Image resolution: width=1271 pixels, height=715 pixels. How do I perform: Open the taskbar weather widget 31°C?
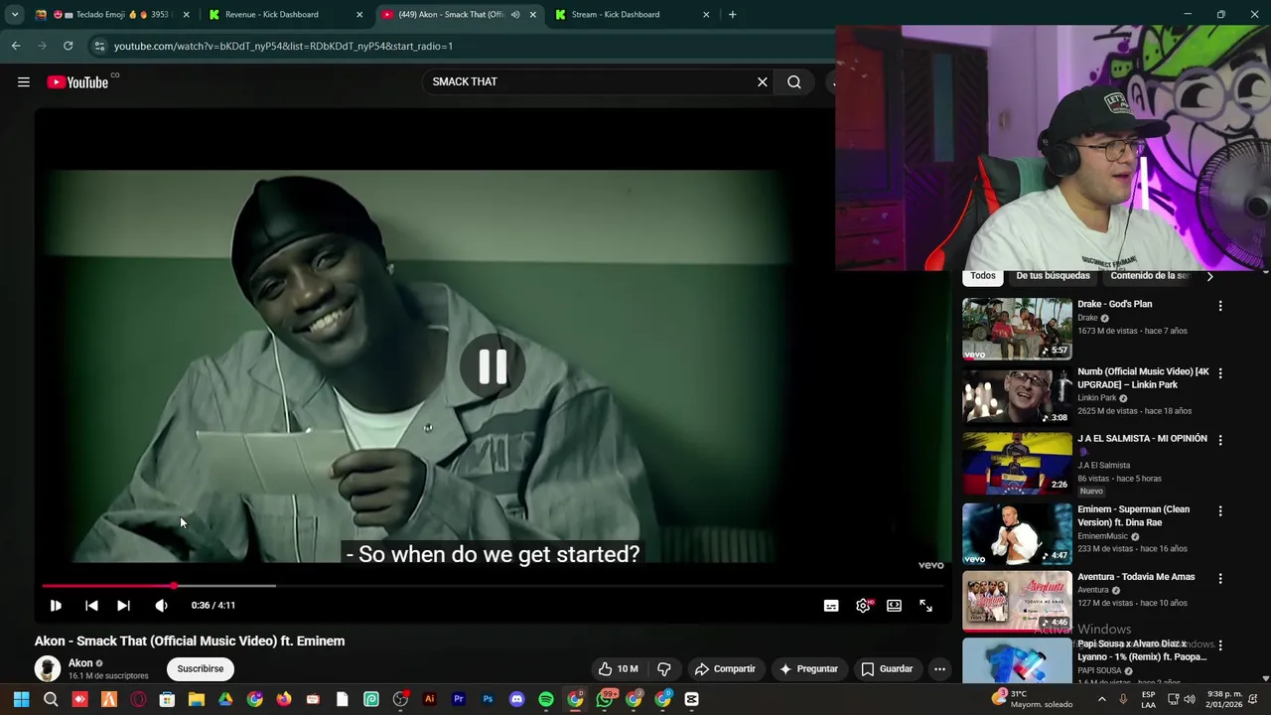(x=1035, y=699)
